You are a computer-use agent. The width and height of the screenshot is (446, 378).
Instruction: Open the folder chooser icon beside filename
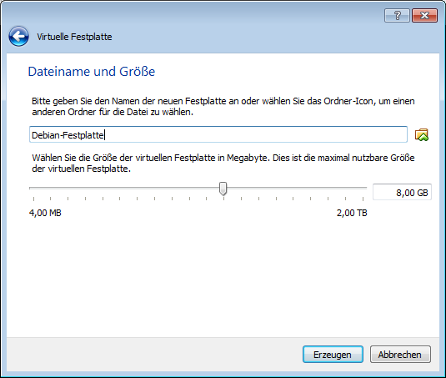point(422,134)
